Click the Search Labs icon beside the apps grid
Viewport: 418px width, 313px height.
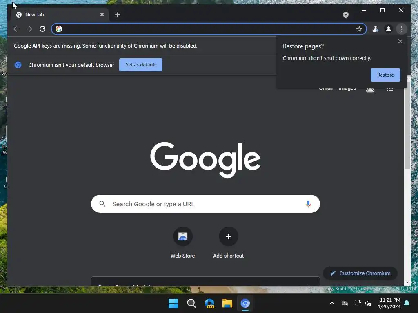[370, 89]
